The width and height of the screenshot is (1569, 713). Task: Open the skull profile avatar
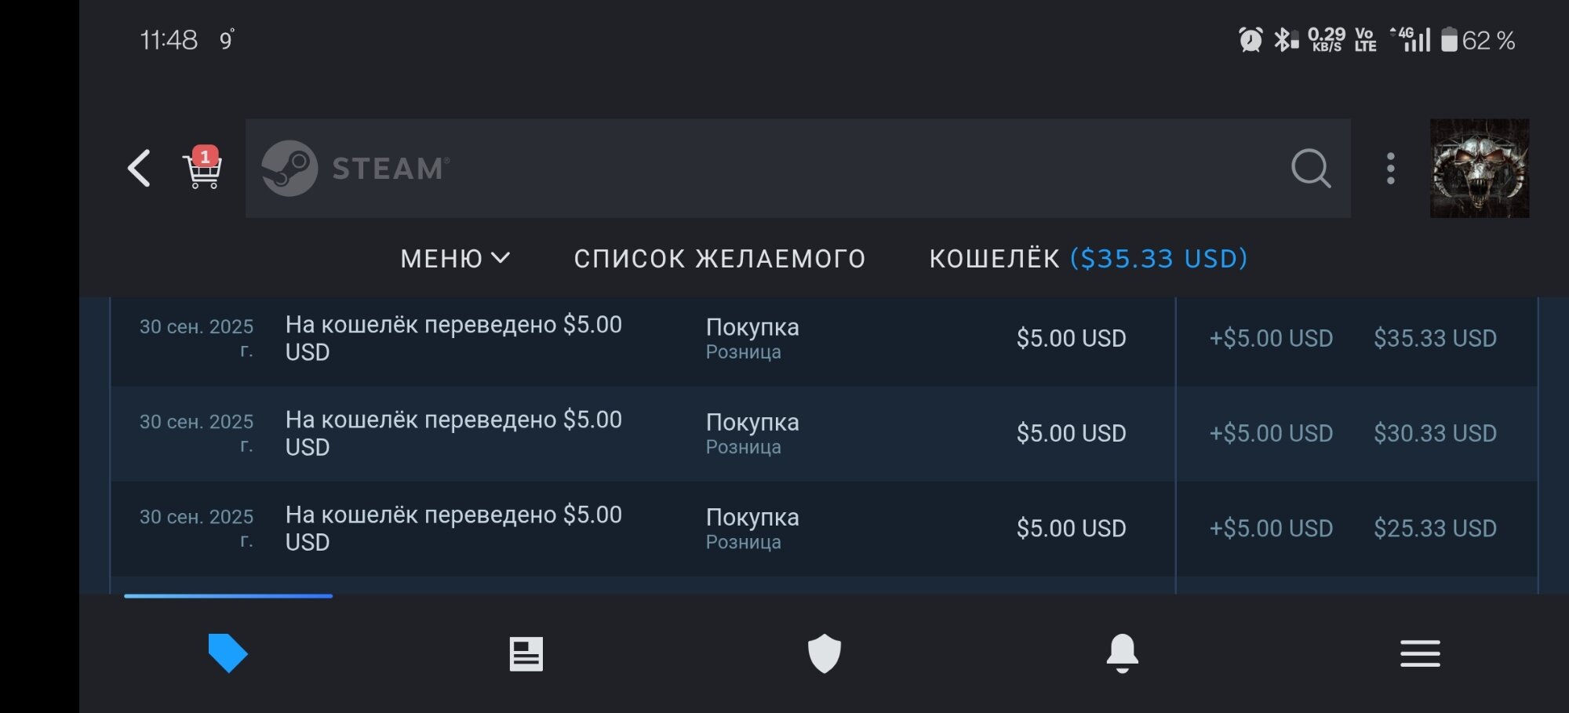(x=1479, y=169)
